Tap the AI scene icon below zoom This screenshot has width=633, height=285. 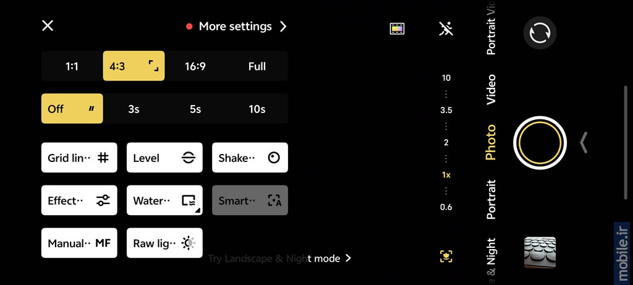pyautogui.click(x=446, y=256)
